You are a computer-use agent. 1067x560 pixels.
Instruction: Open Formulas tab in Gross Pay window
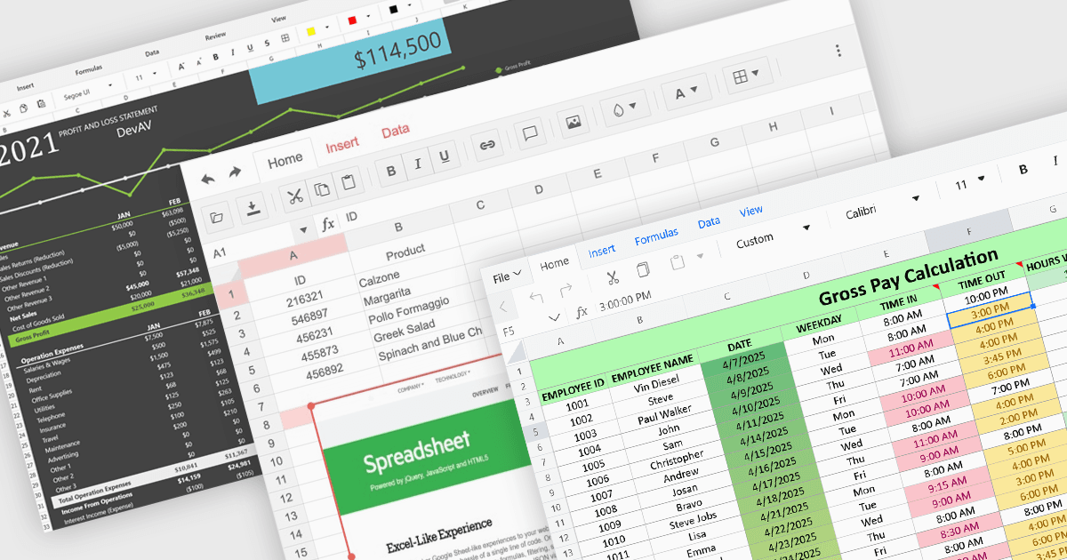click(x=656, y=237)
